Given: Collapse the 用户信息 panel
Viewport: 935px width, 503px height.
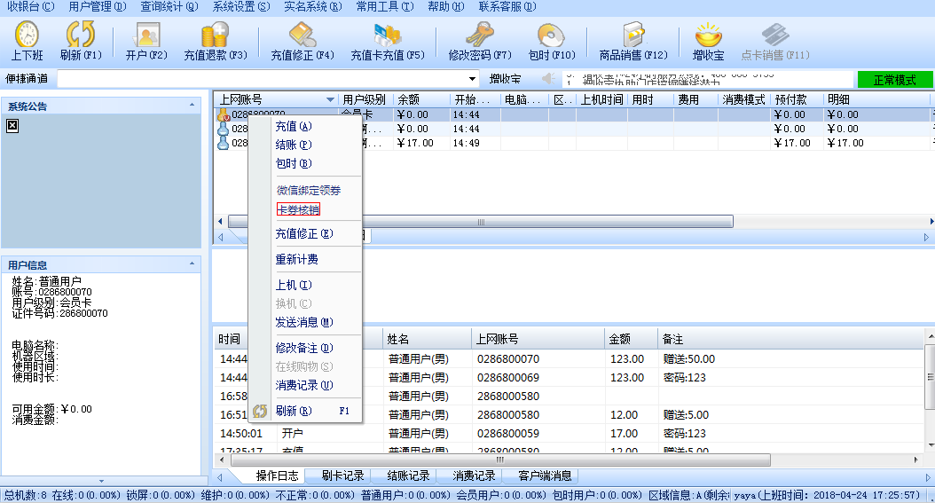Looking at the screenshot, I should tap(192, 264).
